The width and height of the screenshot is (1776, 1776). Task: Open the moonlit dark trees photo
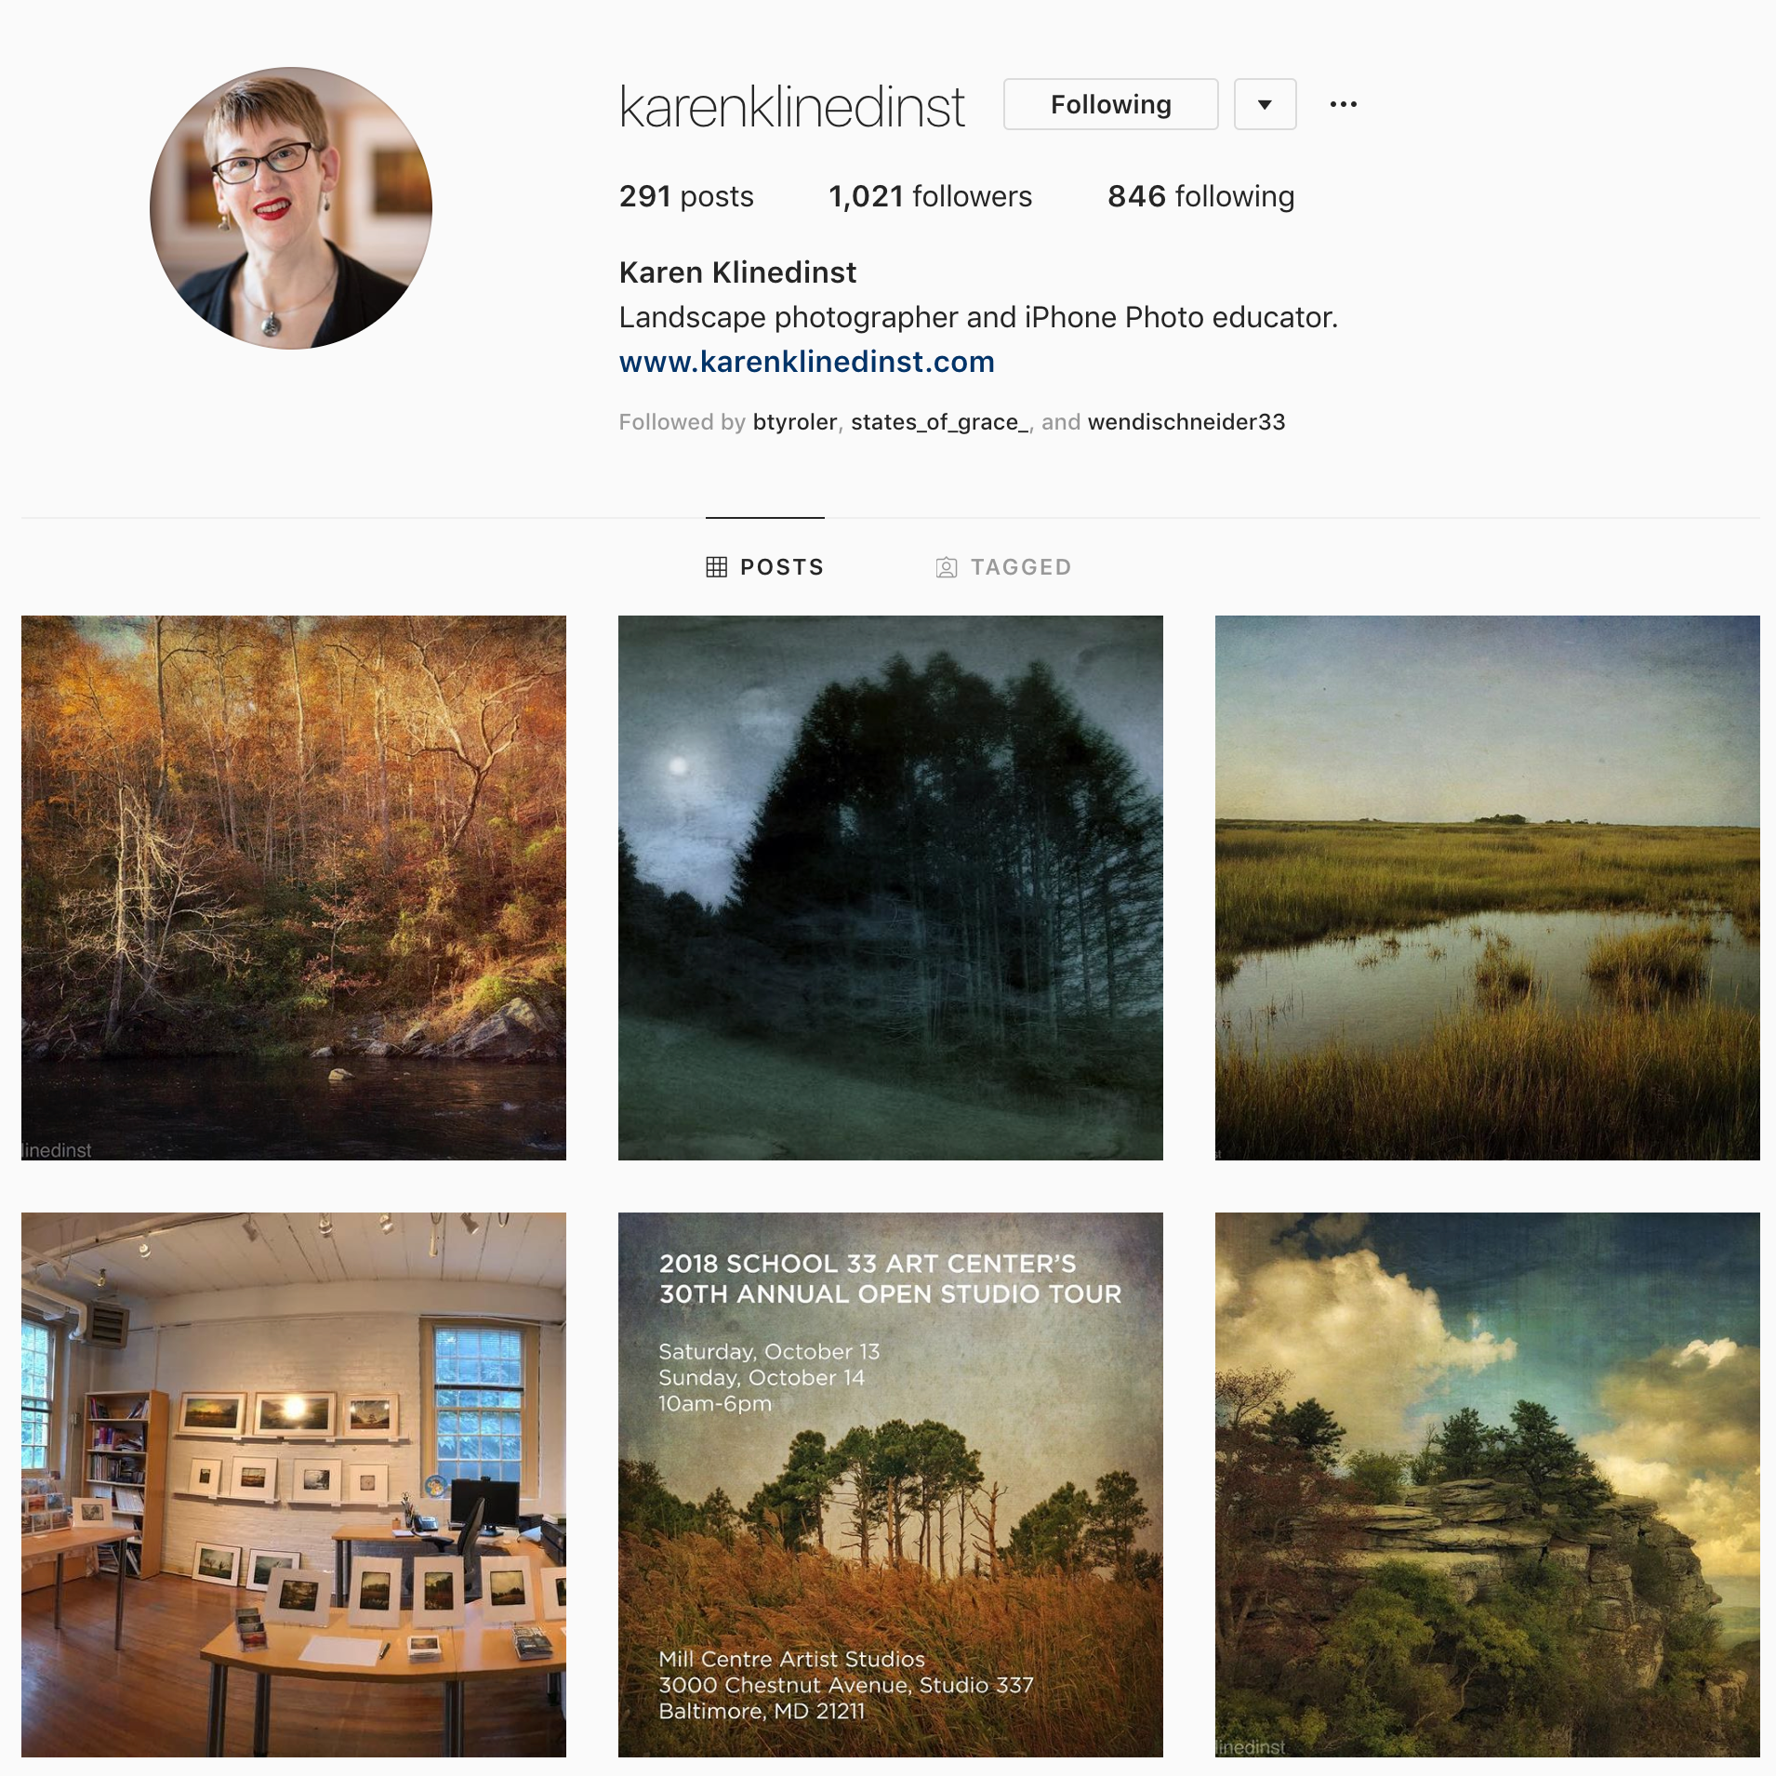pos(891,888)
